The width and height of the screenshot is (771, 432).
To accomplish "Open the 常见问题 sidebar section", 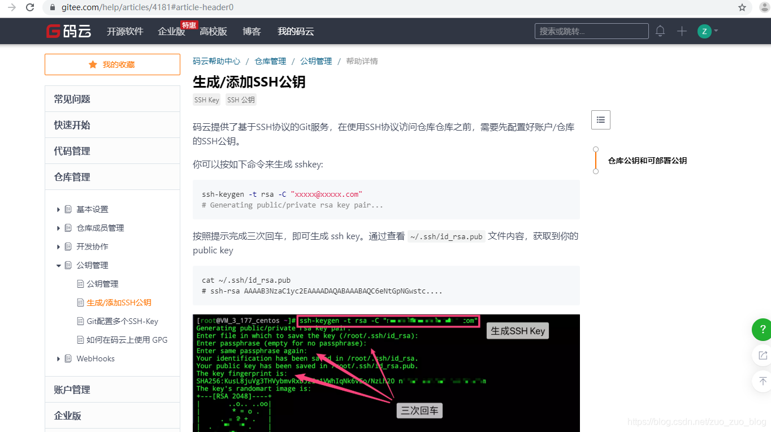I will pos(112,99).
